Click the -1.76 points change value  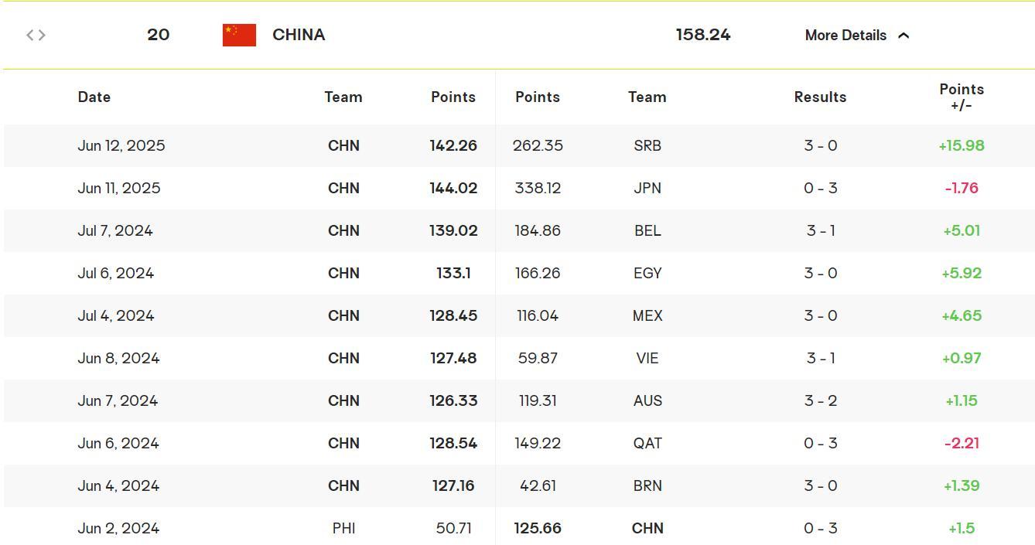pos(962,188)
